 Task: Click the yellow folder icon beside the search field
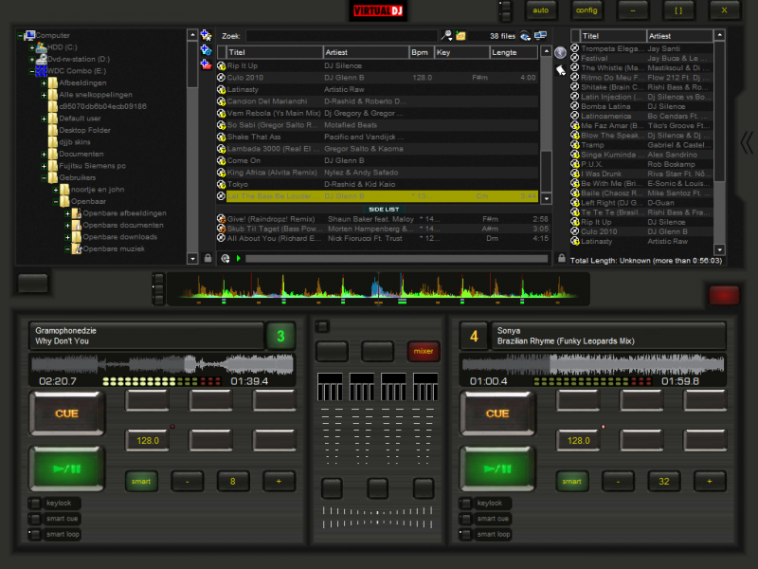pyautogui.click(x=460, y=36)
